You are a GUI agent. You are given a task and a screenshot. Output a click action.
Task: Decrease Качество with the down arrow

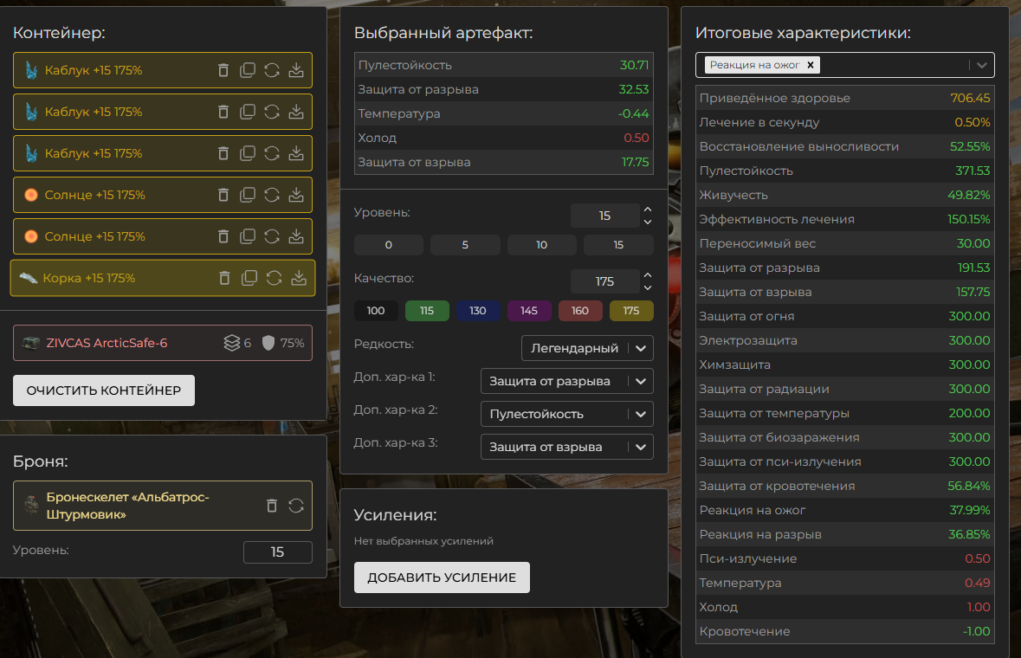tap(648, 287)
